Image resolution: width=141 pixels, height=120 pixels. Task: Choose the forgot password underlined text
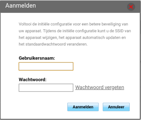[x=100, y=88]
